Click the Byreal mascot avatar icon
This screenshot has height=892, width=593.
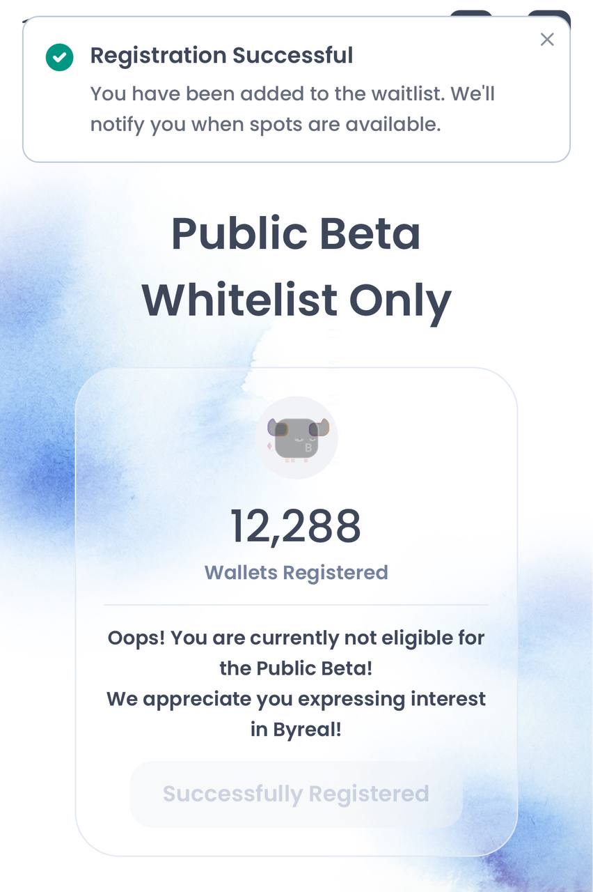296,438
